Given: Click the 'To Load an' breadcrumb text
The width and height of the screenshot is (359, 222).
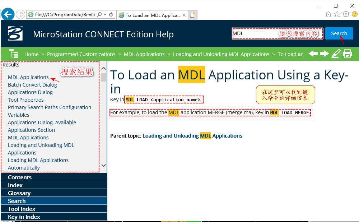Looking at the screenshot, I should coord(290,54).
